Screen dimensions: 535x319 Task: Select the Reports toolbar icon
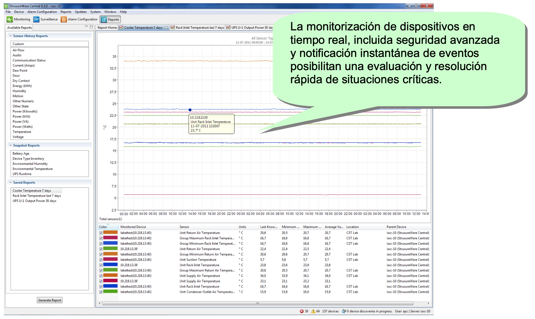pos(104,20)
